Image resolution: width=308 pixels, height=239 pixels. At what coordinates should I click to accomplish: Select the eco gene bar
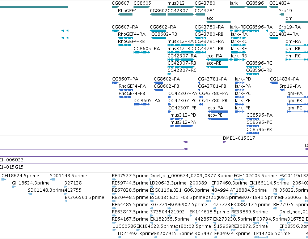point(219,22)
